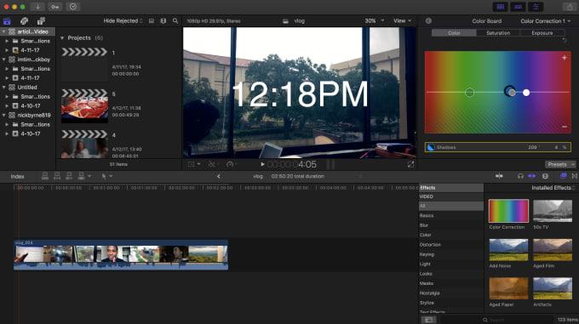Screen dimensions: 579x324
Task: Open the enhancements wand menu
Action: point(213,164)
